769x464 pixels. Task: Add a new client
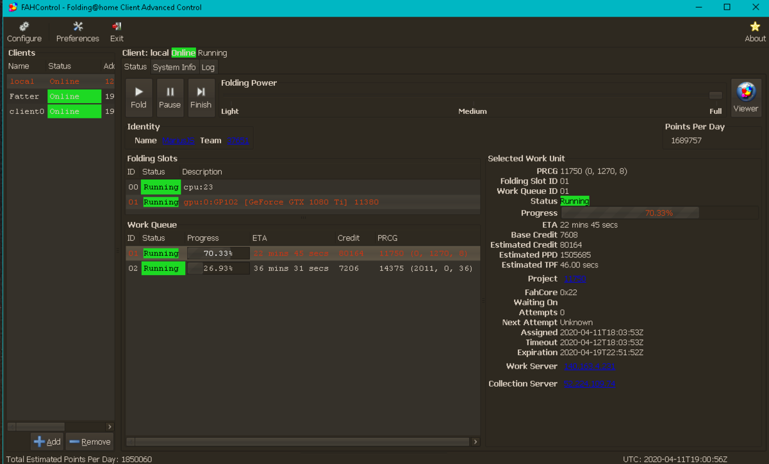[x=47, y=442]
